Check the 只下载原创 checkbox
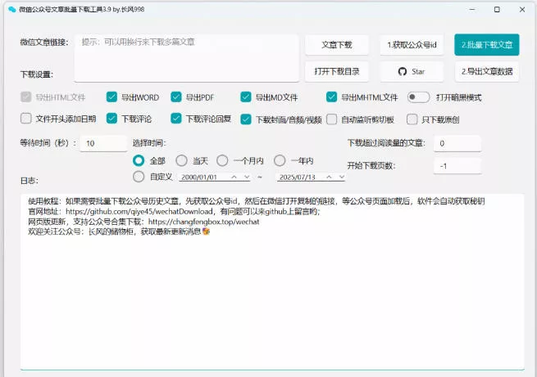Viewport: 537px width, 377px height. [x=412, y=119]
